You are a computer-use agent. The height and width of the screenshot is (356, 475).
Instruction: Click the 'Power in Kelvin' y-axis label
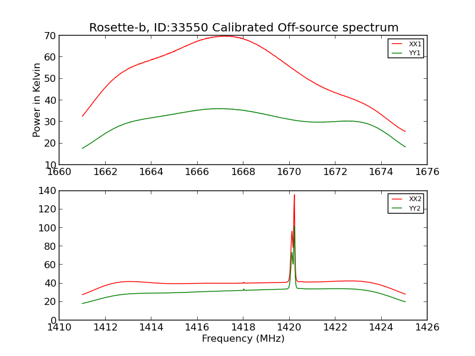pos(36,100)
